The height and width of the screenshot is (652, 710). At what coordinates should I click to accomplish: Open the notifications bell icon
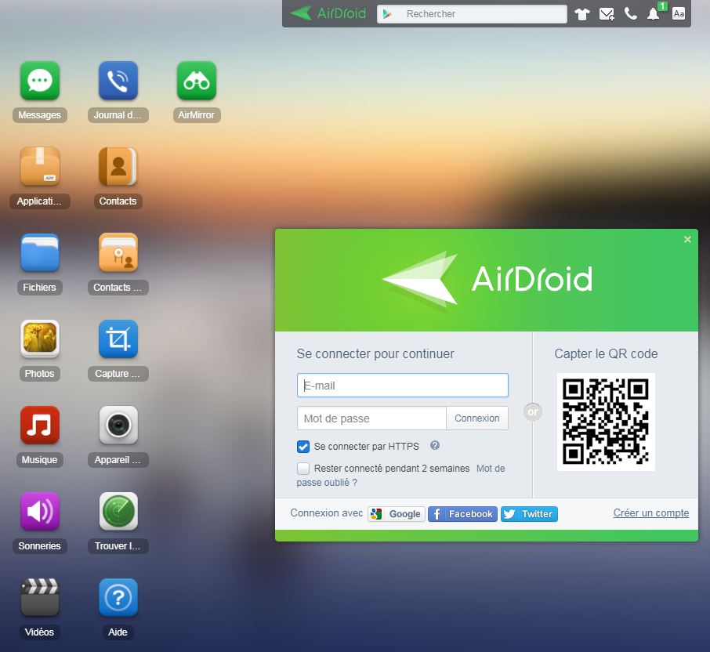click(x=654, y=14)
